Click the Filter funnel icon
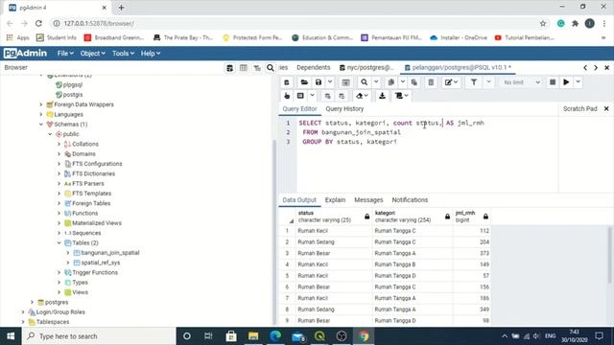The height and width of the screenshot is (345, 614). (474, 82)
